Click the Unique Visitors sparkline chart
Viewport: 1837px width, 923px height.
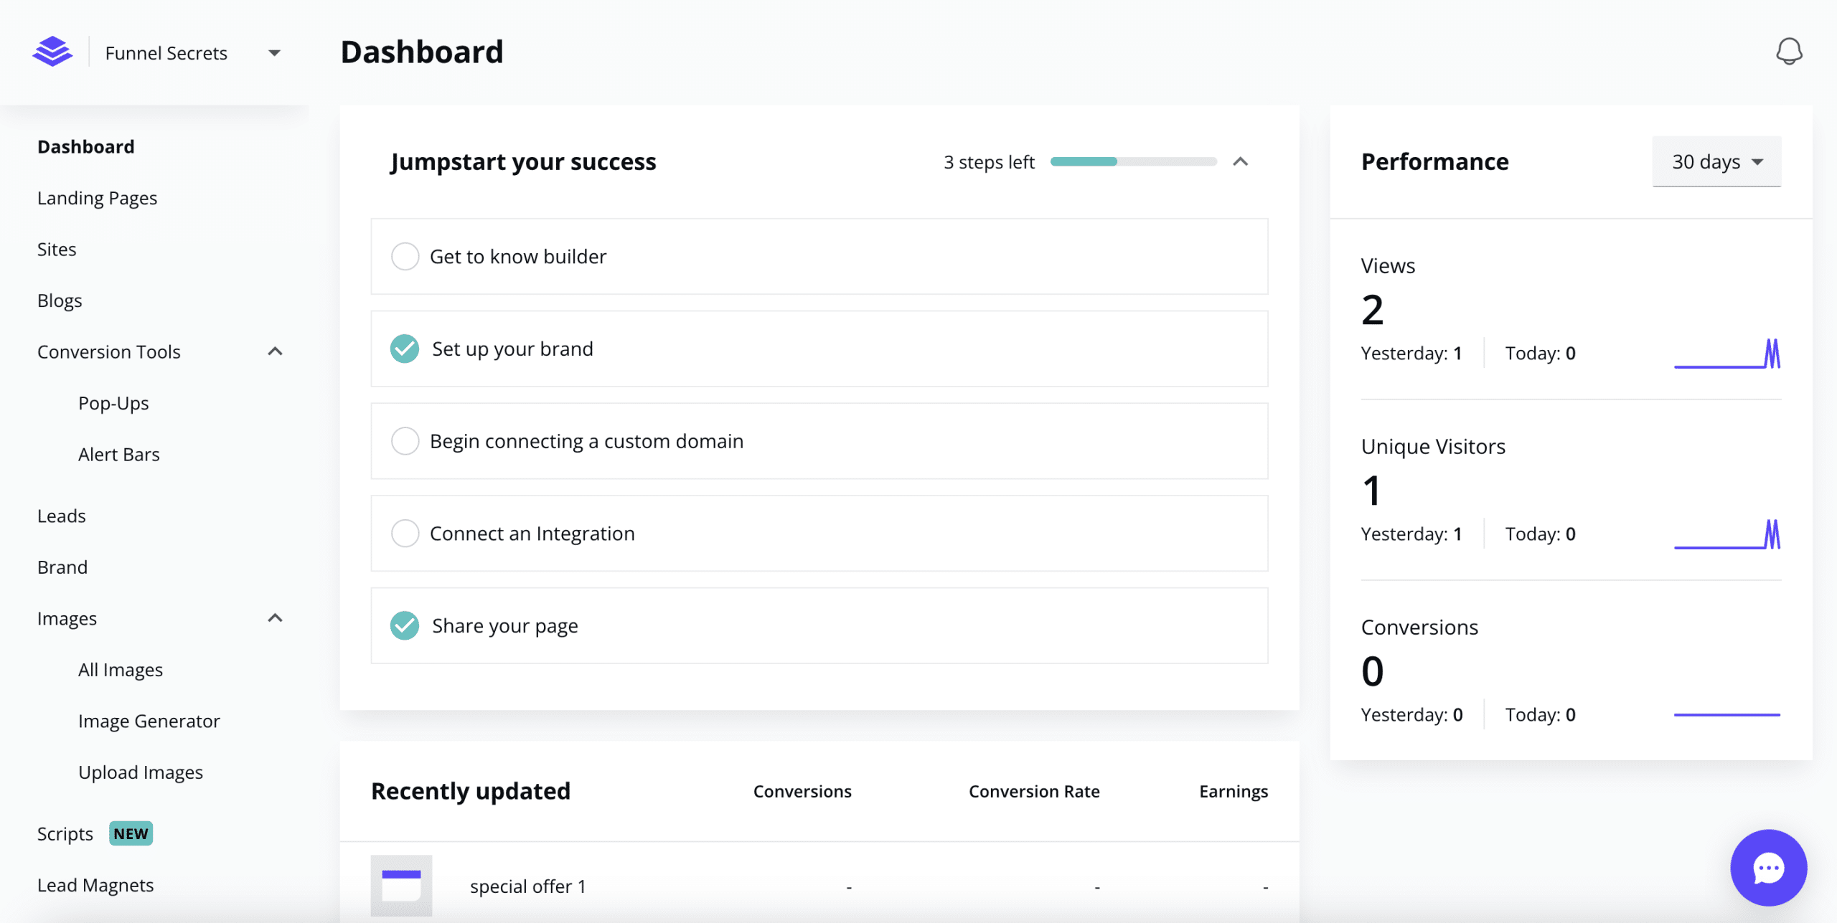click(1727, 534)
